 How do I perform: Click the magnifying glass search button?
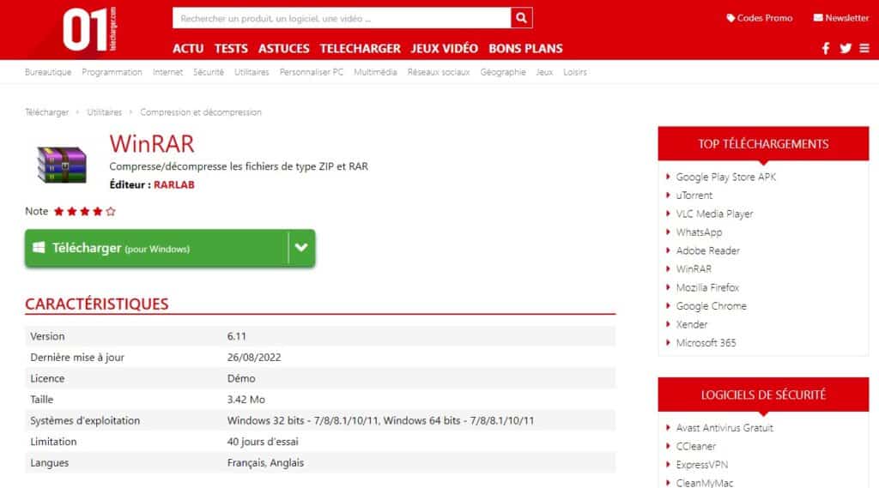[522, 18]
